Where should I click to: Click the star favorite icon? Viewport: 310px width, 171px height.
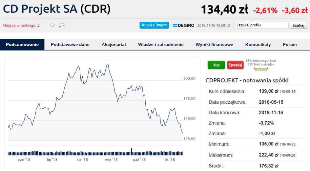pyautogui.click(x=52, y=25)
